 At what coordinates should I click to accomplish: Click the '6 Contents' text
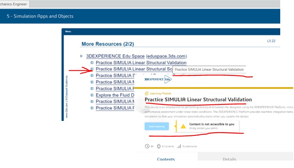click(x=168, y=146)
